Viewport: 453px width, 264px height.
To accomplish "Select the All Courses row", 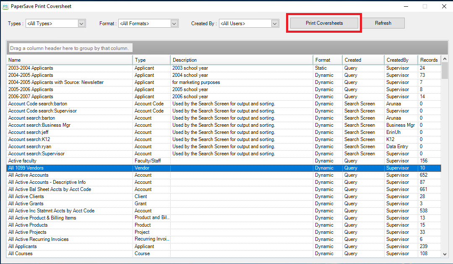I will pos(20,254).
